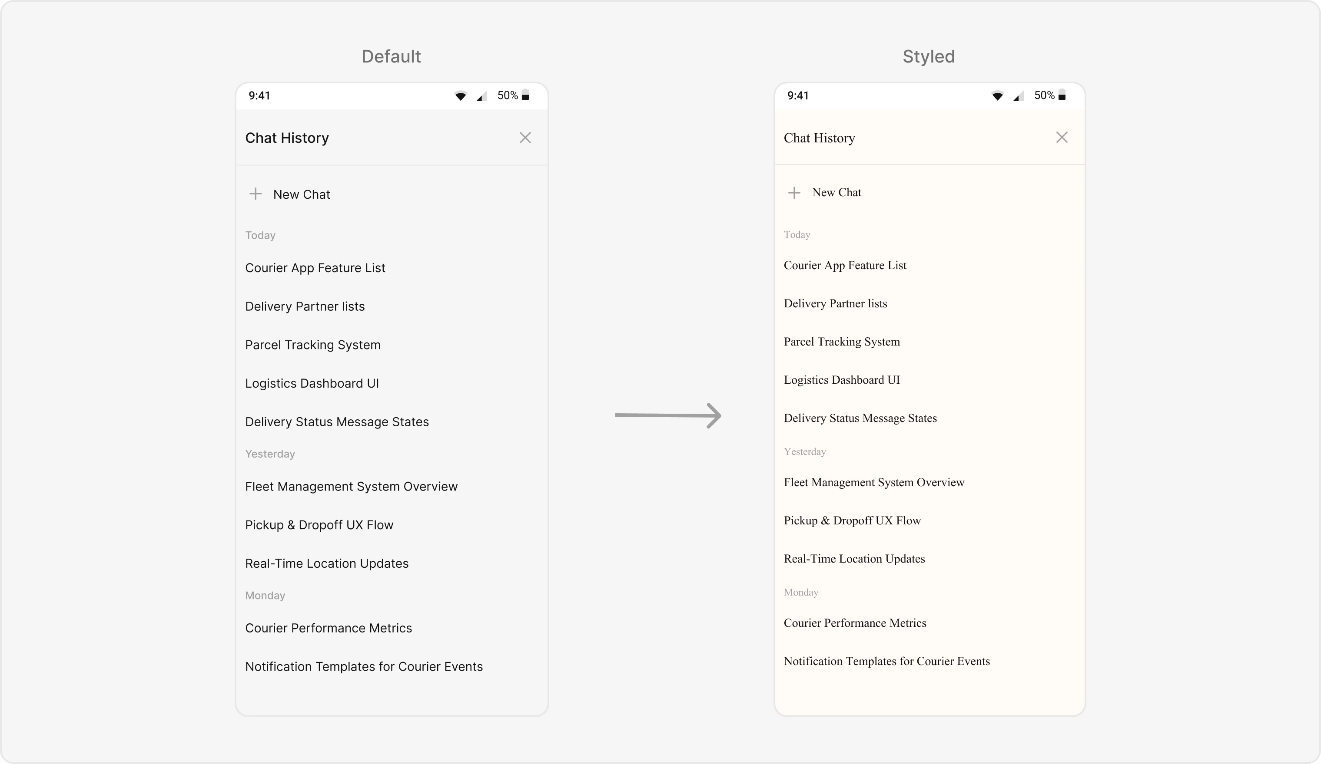Open Courier App Feature List in Default

[315, 268]
